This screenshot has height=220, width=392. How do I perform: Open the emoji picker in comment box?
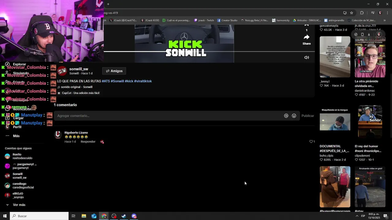[294, 116]
